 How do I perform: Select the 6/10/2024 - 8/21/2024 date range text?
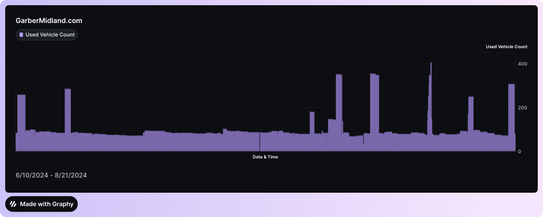click(x=51, y=175)
